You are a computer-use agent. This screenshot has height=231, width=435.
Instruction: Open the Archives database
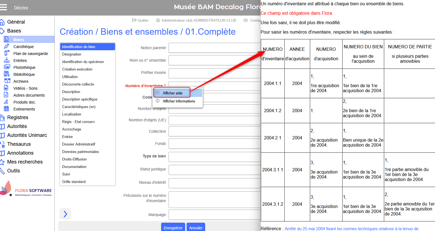click(x=21, y=81)
